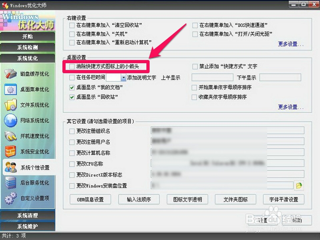Open OEM信息设置 dialog

90,199
